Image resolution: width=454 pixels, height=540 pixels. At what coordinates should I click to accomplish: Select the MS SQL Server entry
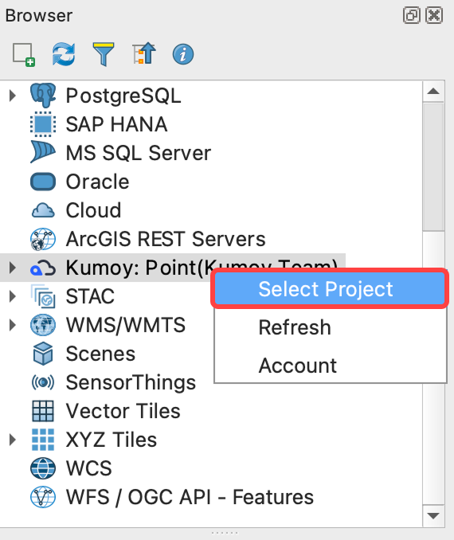click(x=138, y=153)
